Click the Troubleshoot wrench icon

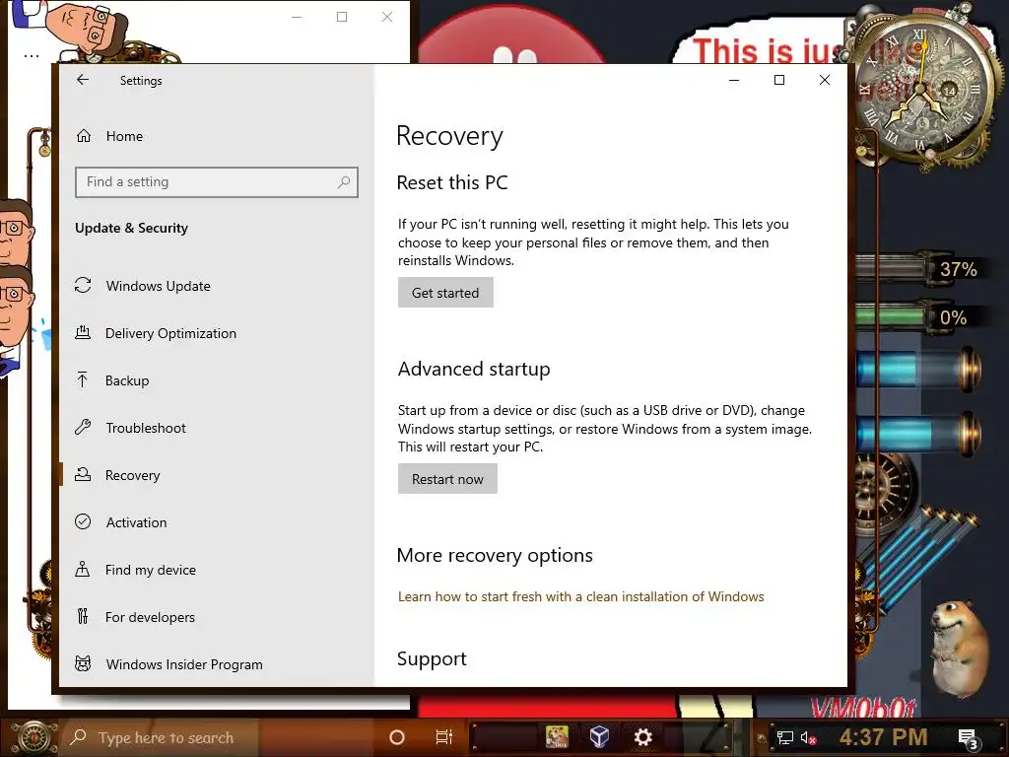(83, 428)
